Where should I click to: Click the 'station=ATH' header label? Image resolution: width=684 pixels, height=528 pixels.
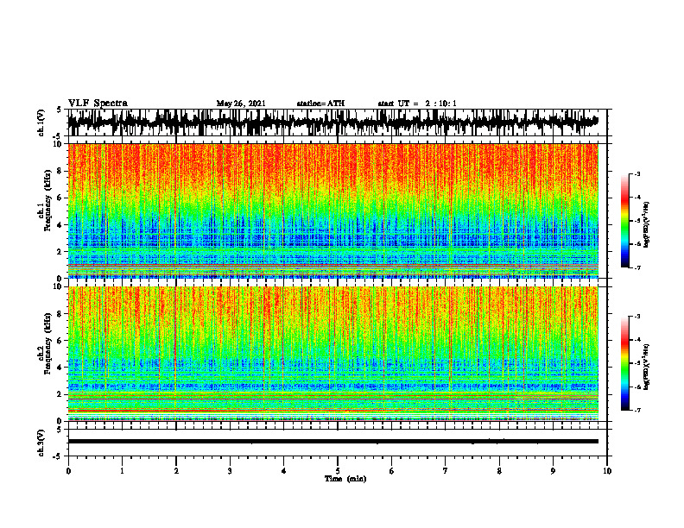(x=320, y=104)
